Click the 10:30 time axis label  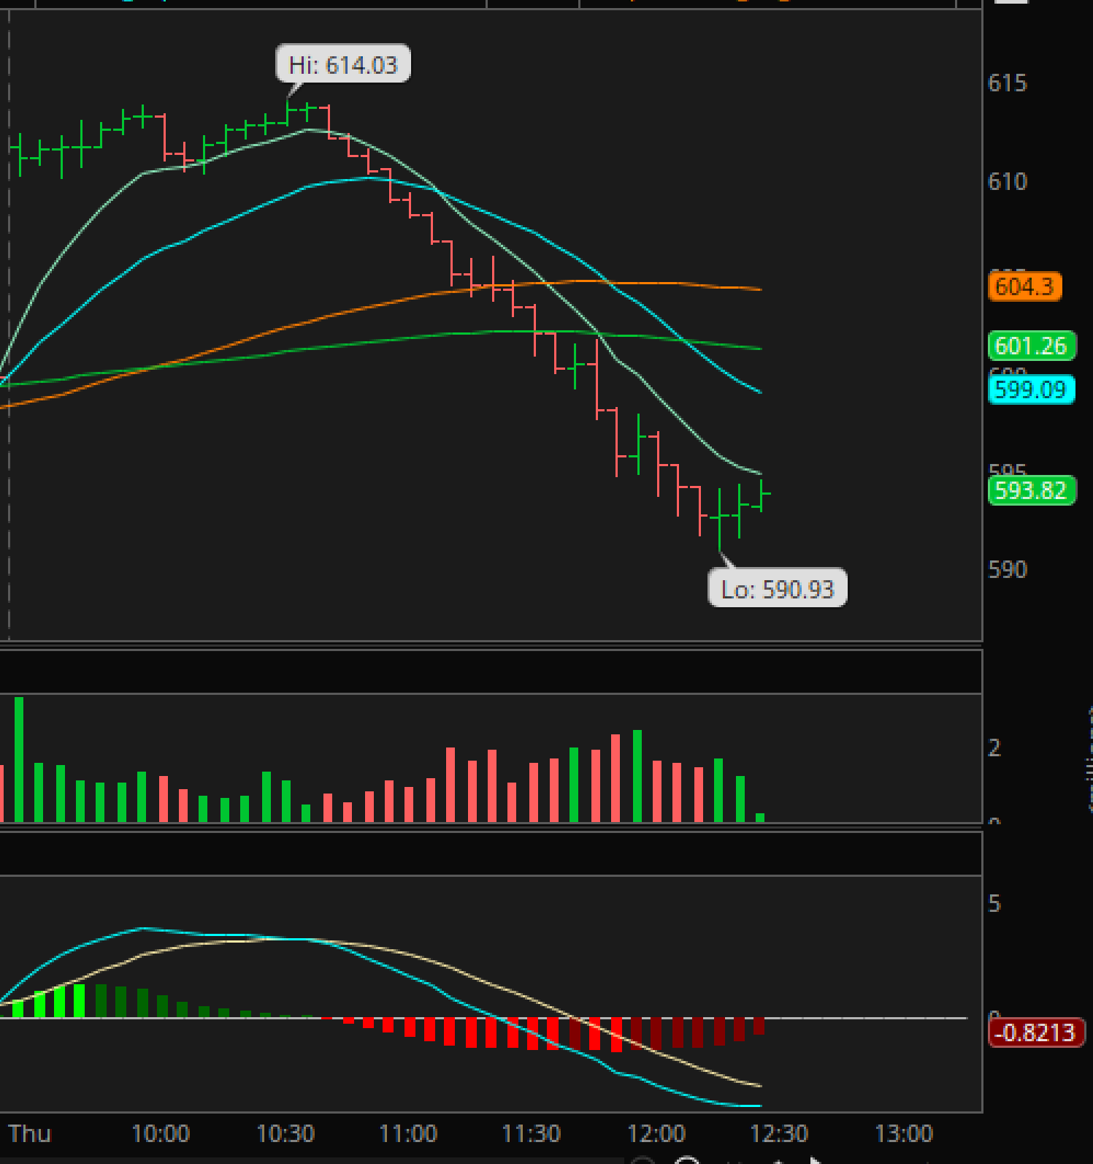(285, 1133)
